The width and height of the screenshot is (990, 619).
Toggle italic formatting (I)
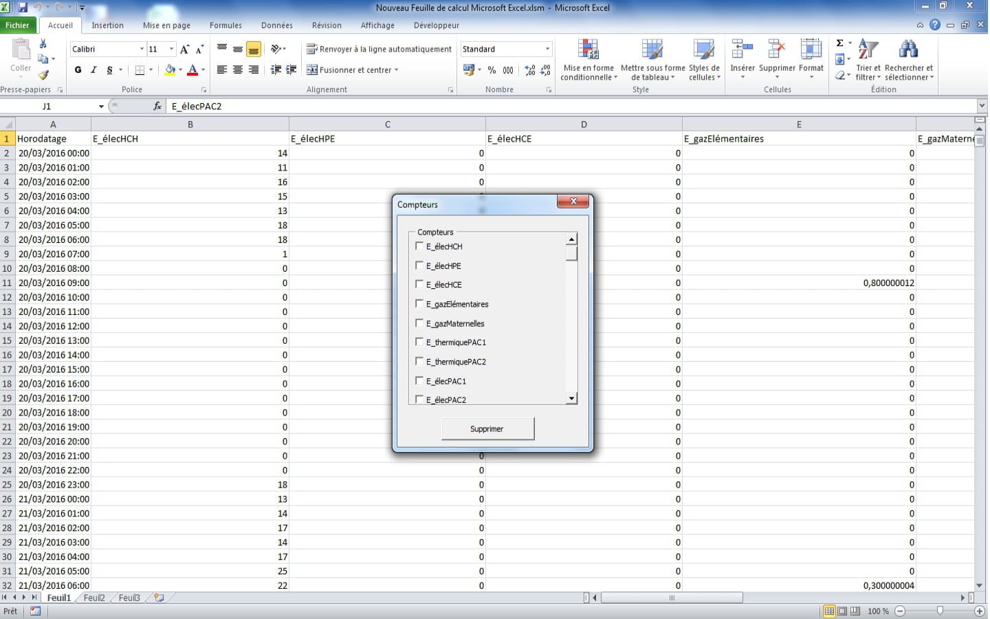click(x=93, y=69)
